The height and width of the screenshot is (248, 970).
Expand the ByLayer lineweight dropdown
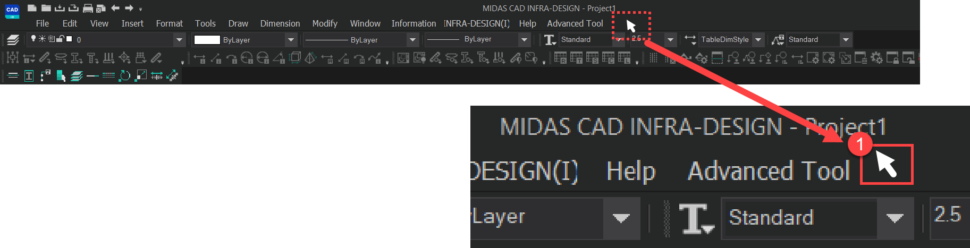524,40
